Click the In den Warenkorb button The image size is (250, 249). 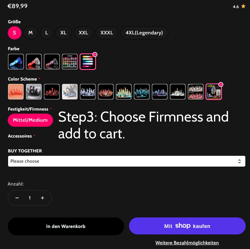coord(66,226)
